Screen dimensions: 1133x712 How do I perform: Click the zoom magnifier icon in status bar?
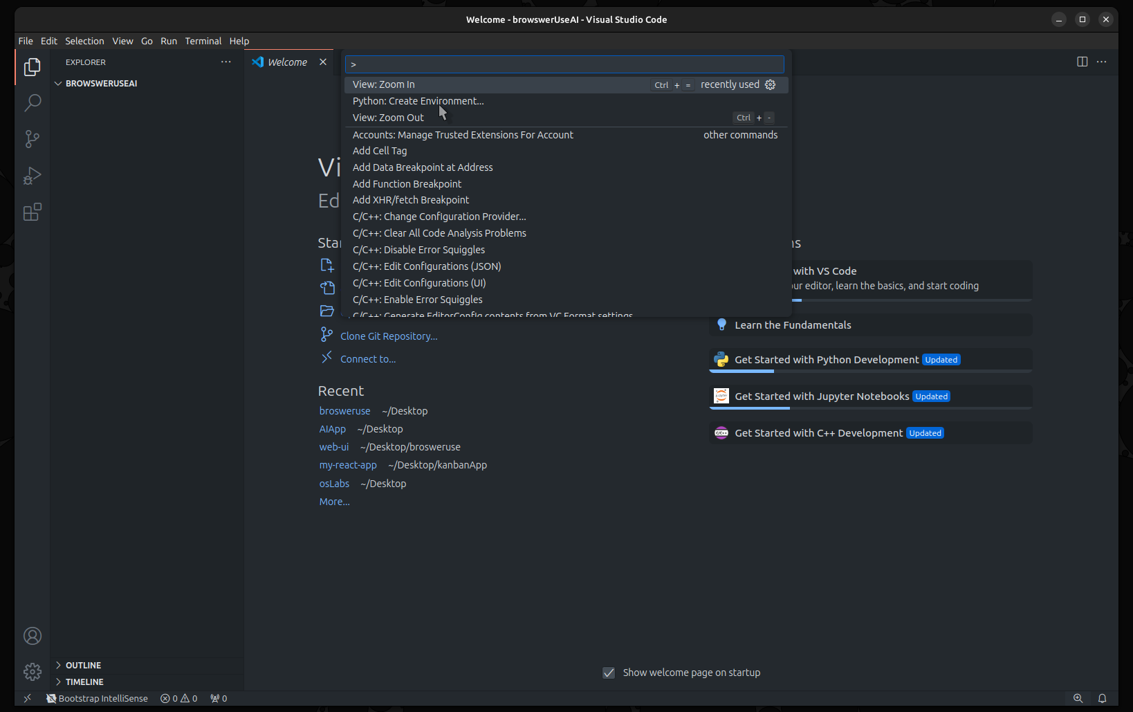pos(1078,698)
